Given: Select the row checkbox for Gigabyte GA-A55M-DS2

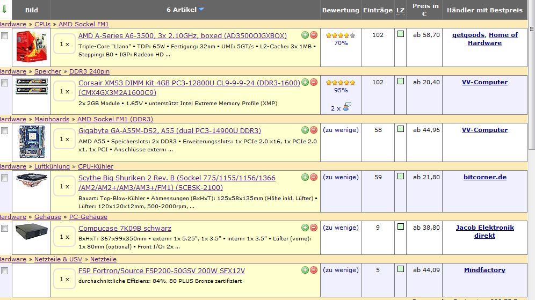Looking at the screenshot, I should tap(4, 130).
